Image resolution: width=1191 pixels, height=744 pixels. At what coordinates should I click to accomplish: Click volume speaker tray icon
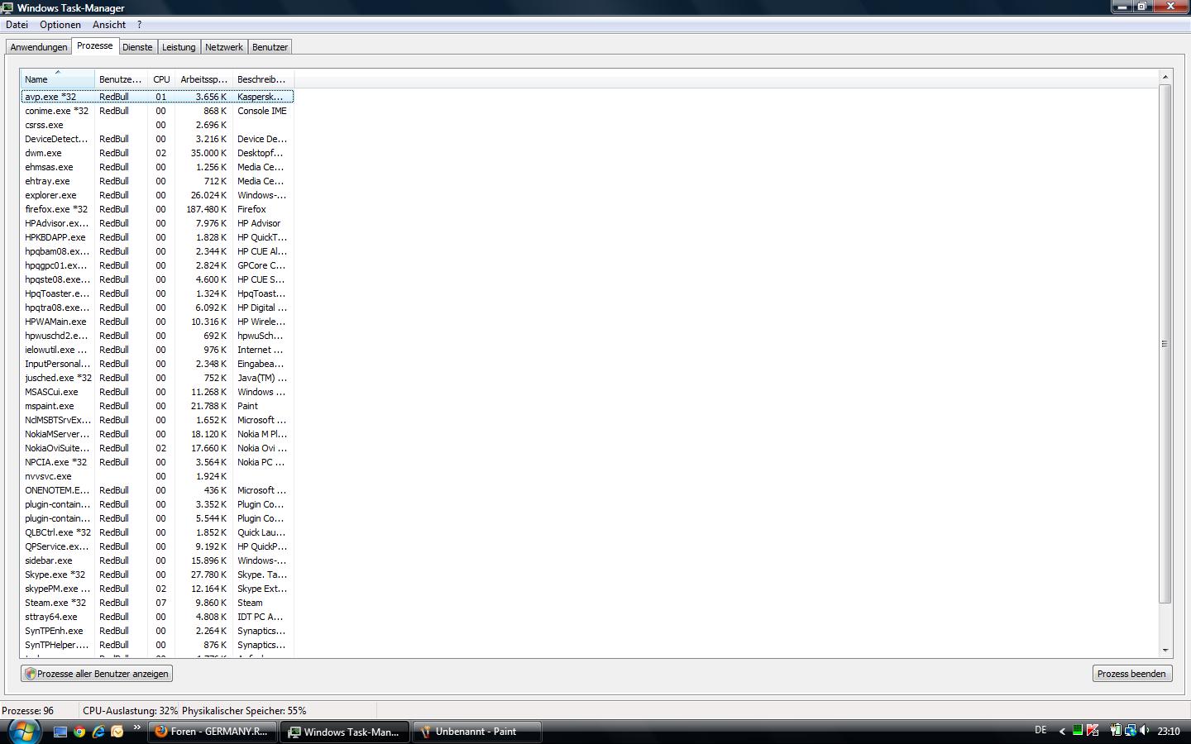(1145, 731)
